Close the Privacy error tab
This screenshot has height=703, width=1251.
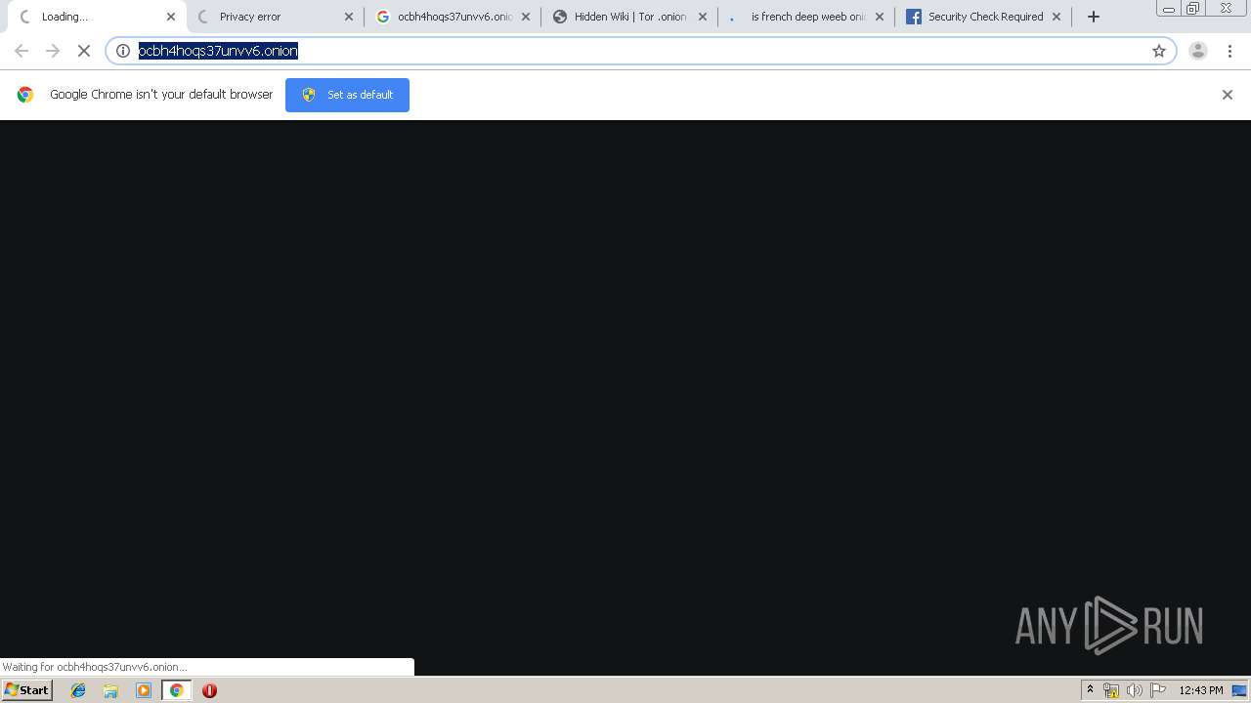click(349, 17)
